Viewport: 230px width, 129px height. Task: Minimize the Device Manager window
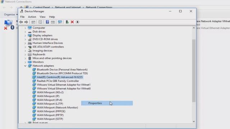click(170, 11)
